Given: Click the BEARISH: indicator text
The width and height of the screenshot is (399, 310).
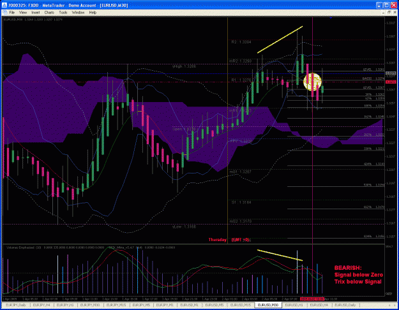Looking at the screenshot, I should click(x=347, y=268).
